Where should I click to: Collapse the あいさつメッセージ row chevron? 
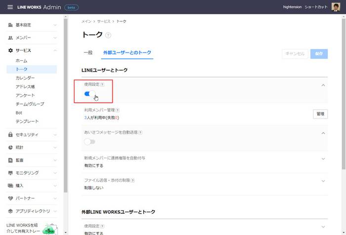coord(323,133)
